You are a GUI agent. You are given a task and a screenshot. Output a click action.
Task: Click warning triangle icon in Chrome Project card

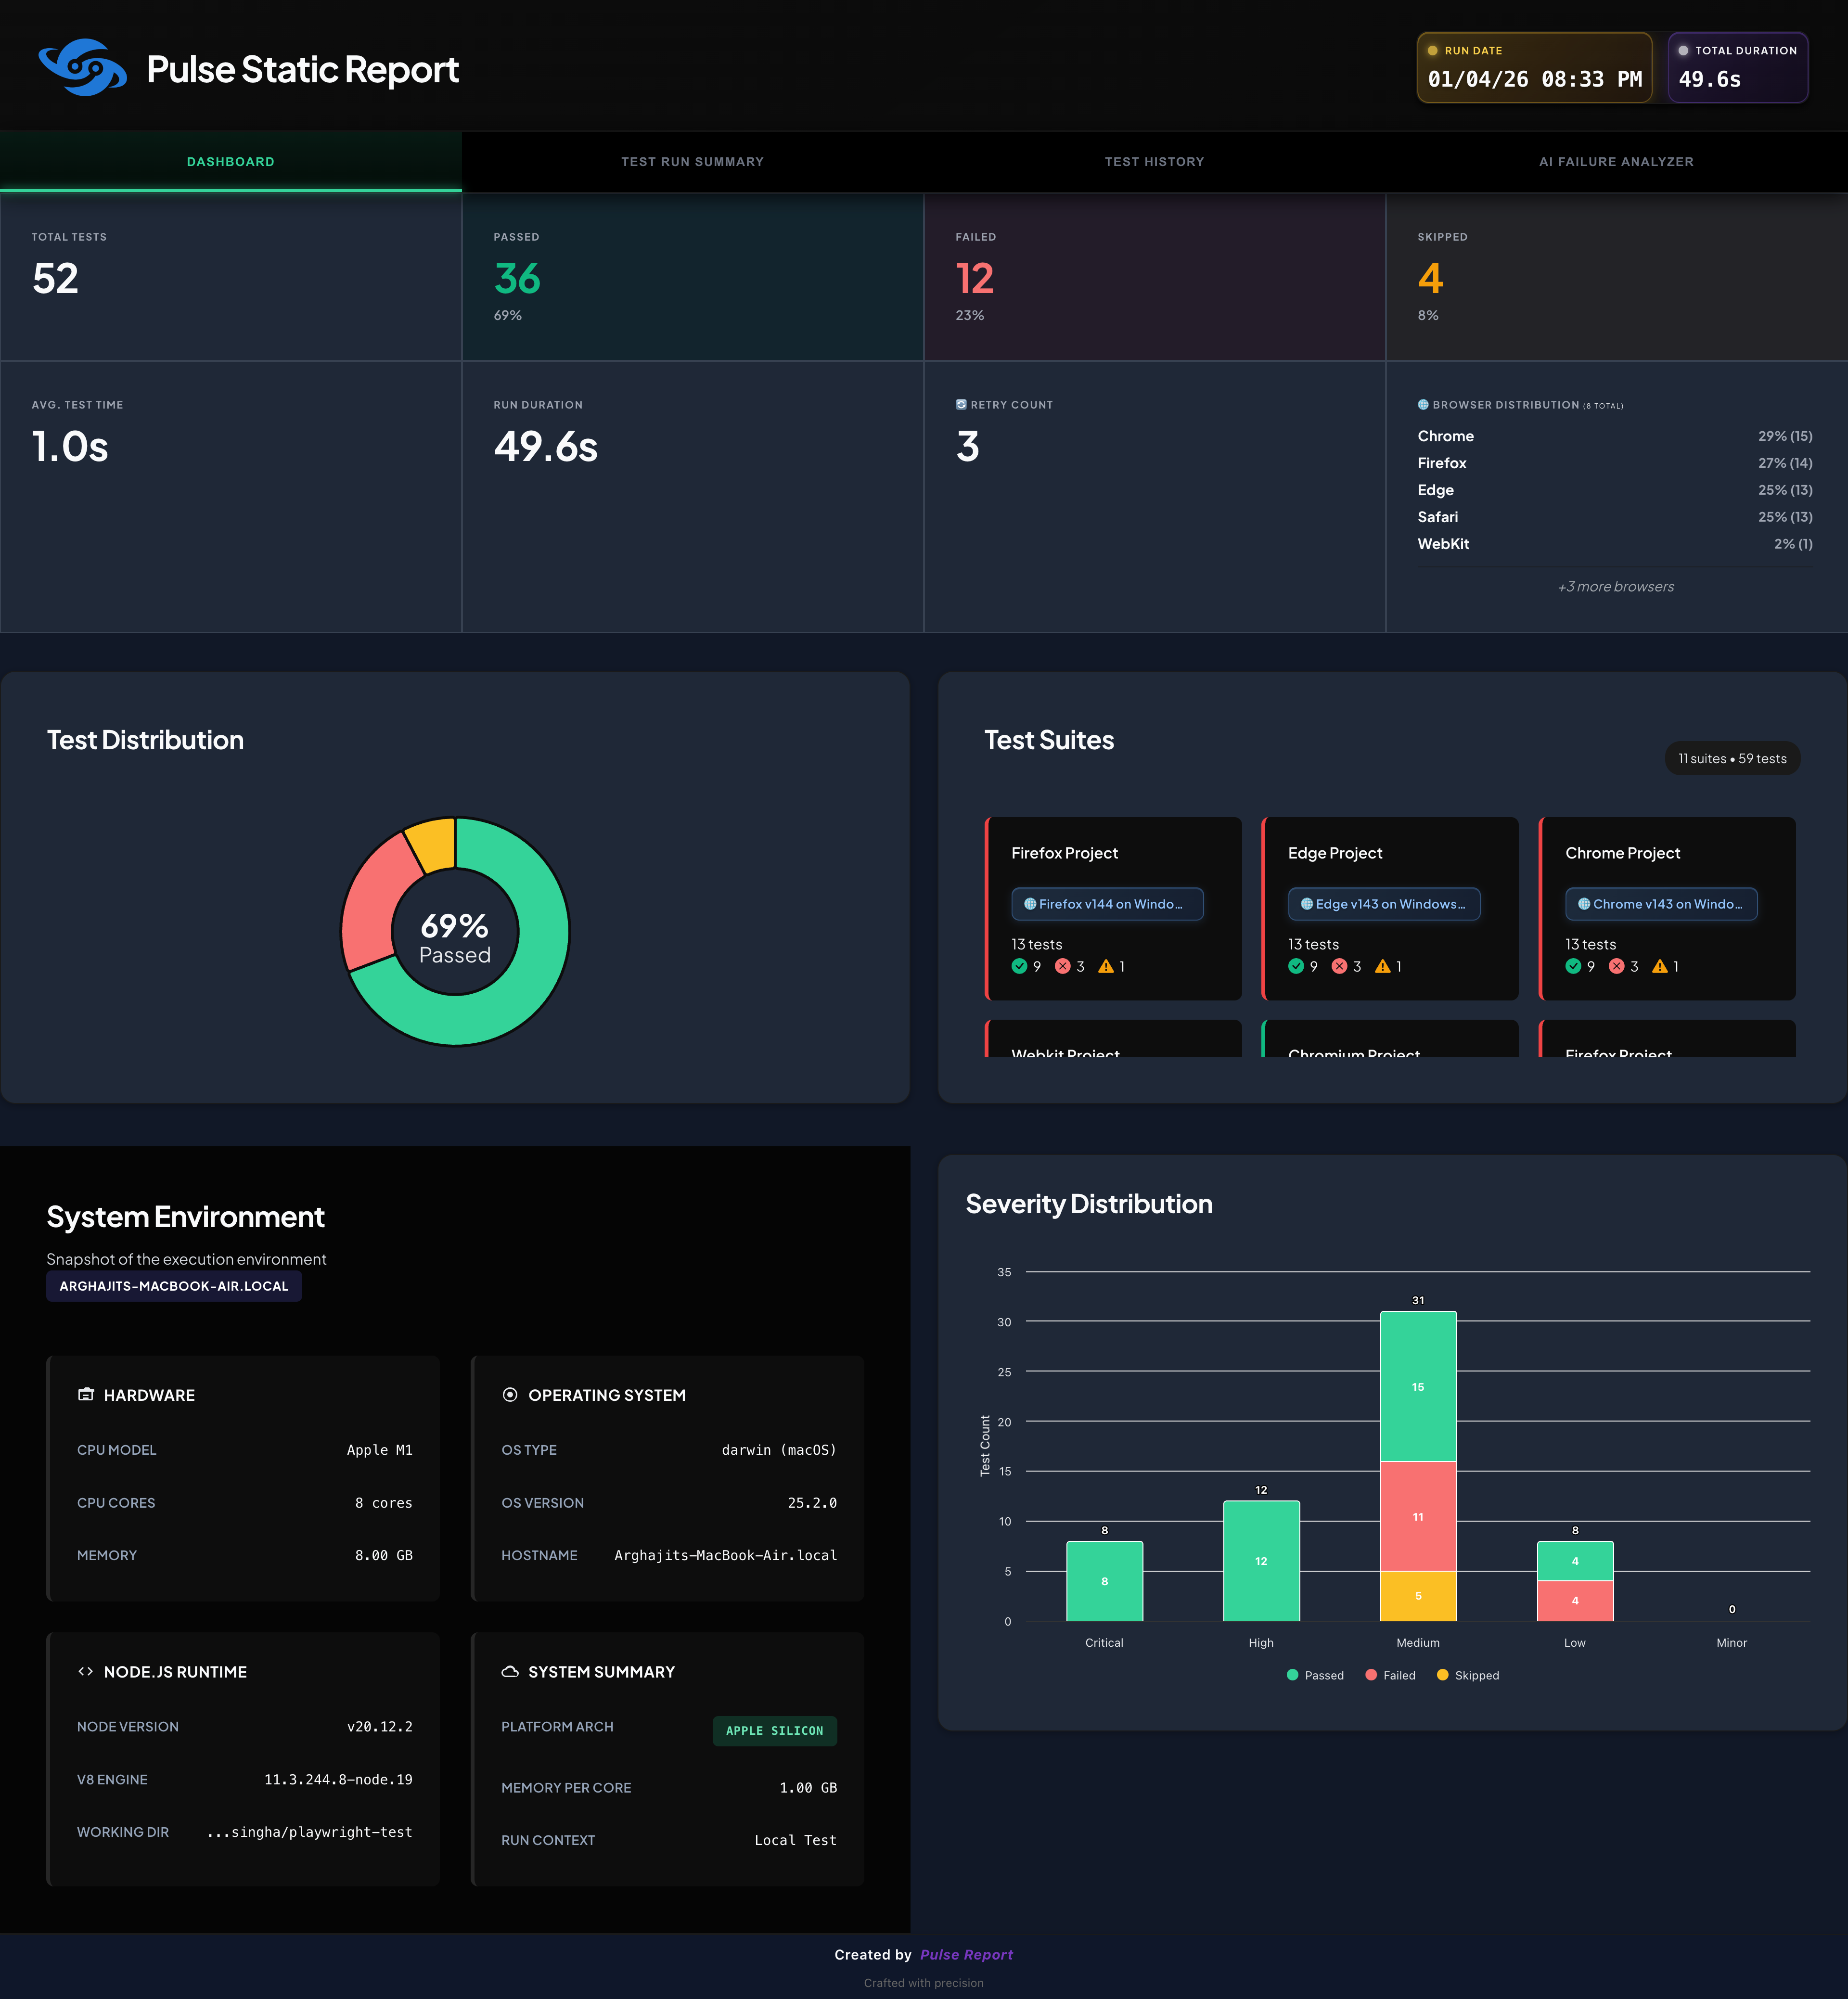(x=1660, y=966)
